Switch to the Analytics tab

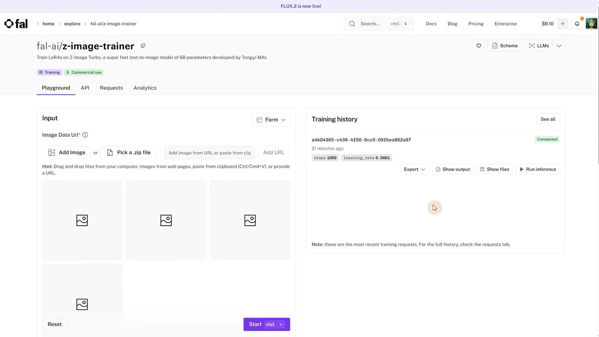[145, 88]
